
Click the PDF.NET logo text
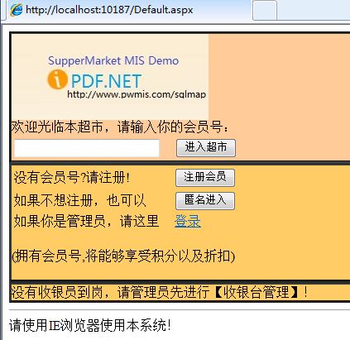coord(106,81)
